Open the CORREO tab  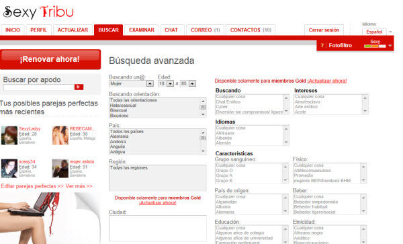coord(205,30)
